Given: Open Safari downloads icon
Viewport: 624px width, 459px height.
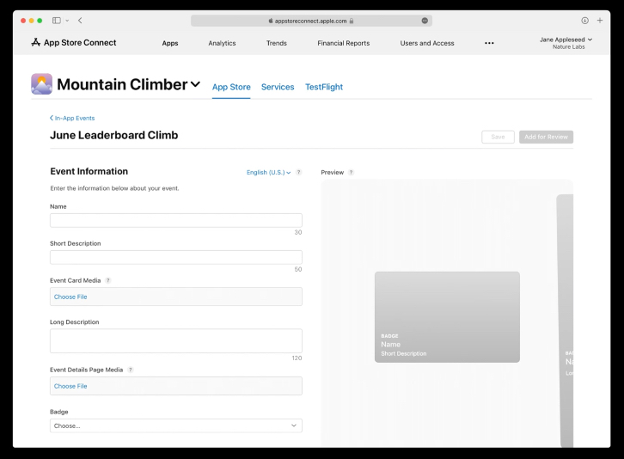Looking at the screenshot, I should coord(584,21).
